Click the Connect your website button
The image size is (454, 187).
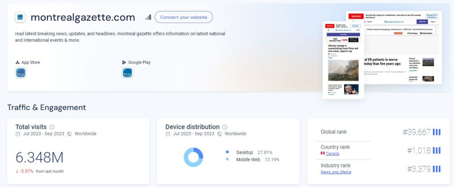pos(184,17)
